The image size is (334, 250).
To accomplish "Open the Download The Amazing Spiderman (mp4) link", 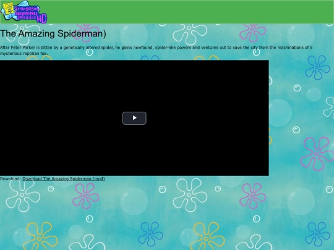I will 64,179.
